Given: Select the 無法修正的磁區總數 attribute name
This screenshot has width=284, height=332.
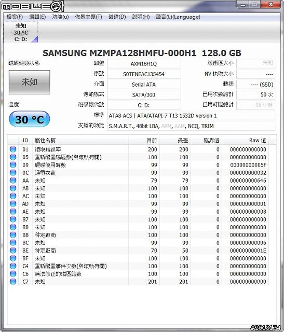Looking at the screenshot, I should 58,274.
